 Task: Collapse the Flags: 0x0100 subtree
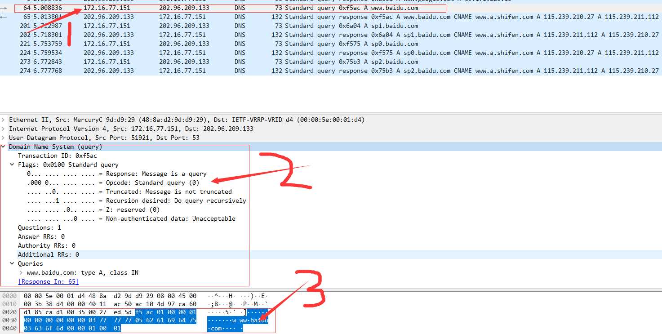(x=13, y=165)
